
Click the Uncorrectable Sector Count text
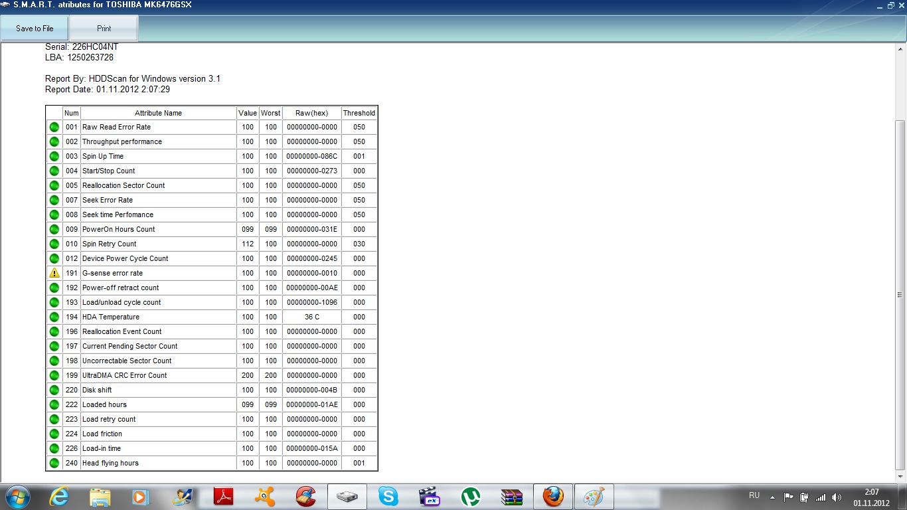click(127, 361)
